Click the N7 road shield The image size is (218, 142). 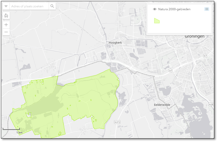205,56
